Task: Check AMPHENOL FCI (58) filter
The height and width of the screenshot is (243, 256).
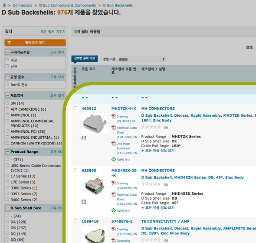Action: tap(7, 131)
